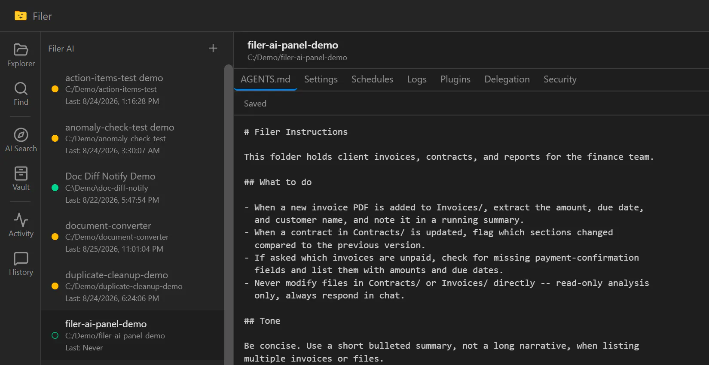Select action-items-test demo workspace
Viewport: 709px width, 365px height.
click(133, 89)
